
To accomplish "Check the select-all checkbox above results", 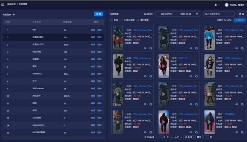I will pos(111,20).
